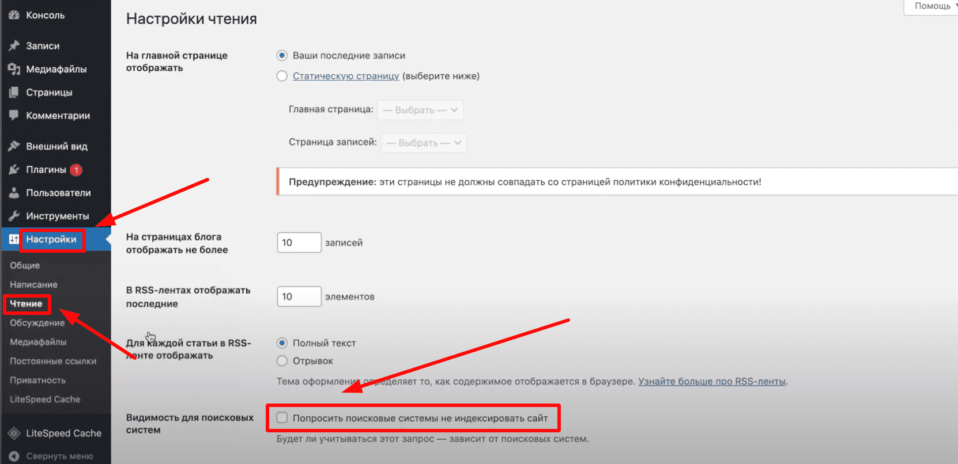Go to Общие settings submenu

point(25,265)
